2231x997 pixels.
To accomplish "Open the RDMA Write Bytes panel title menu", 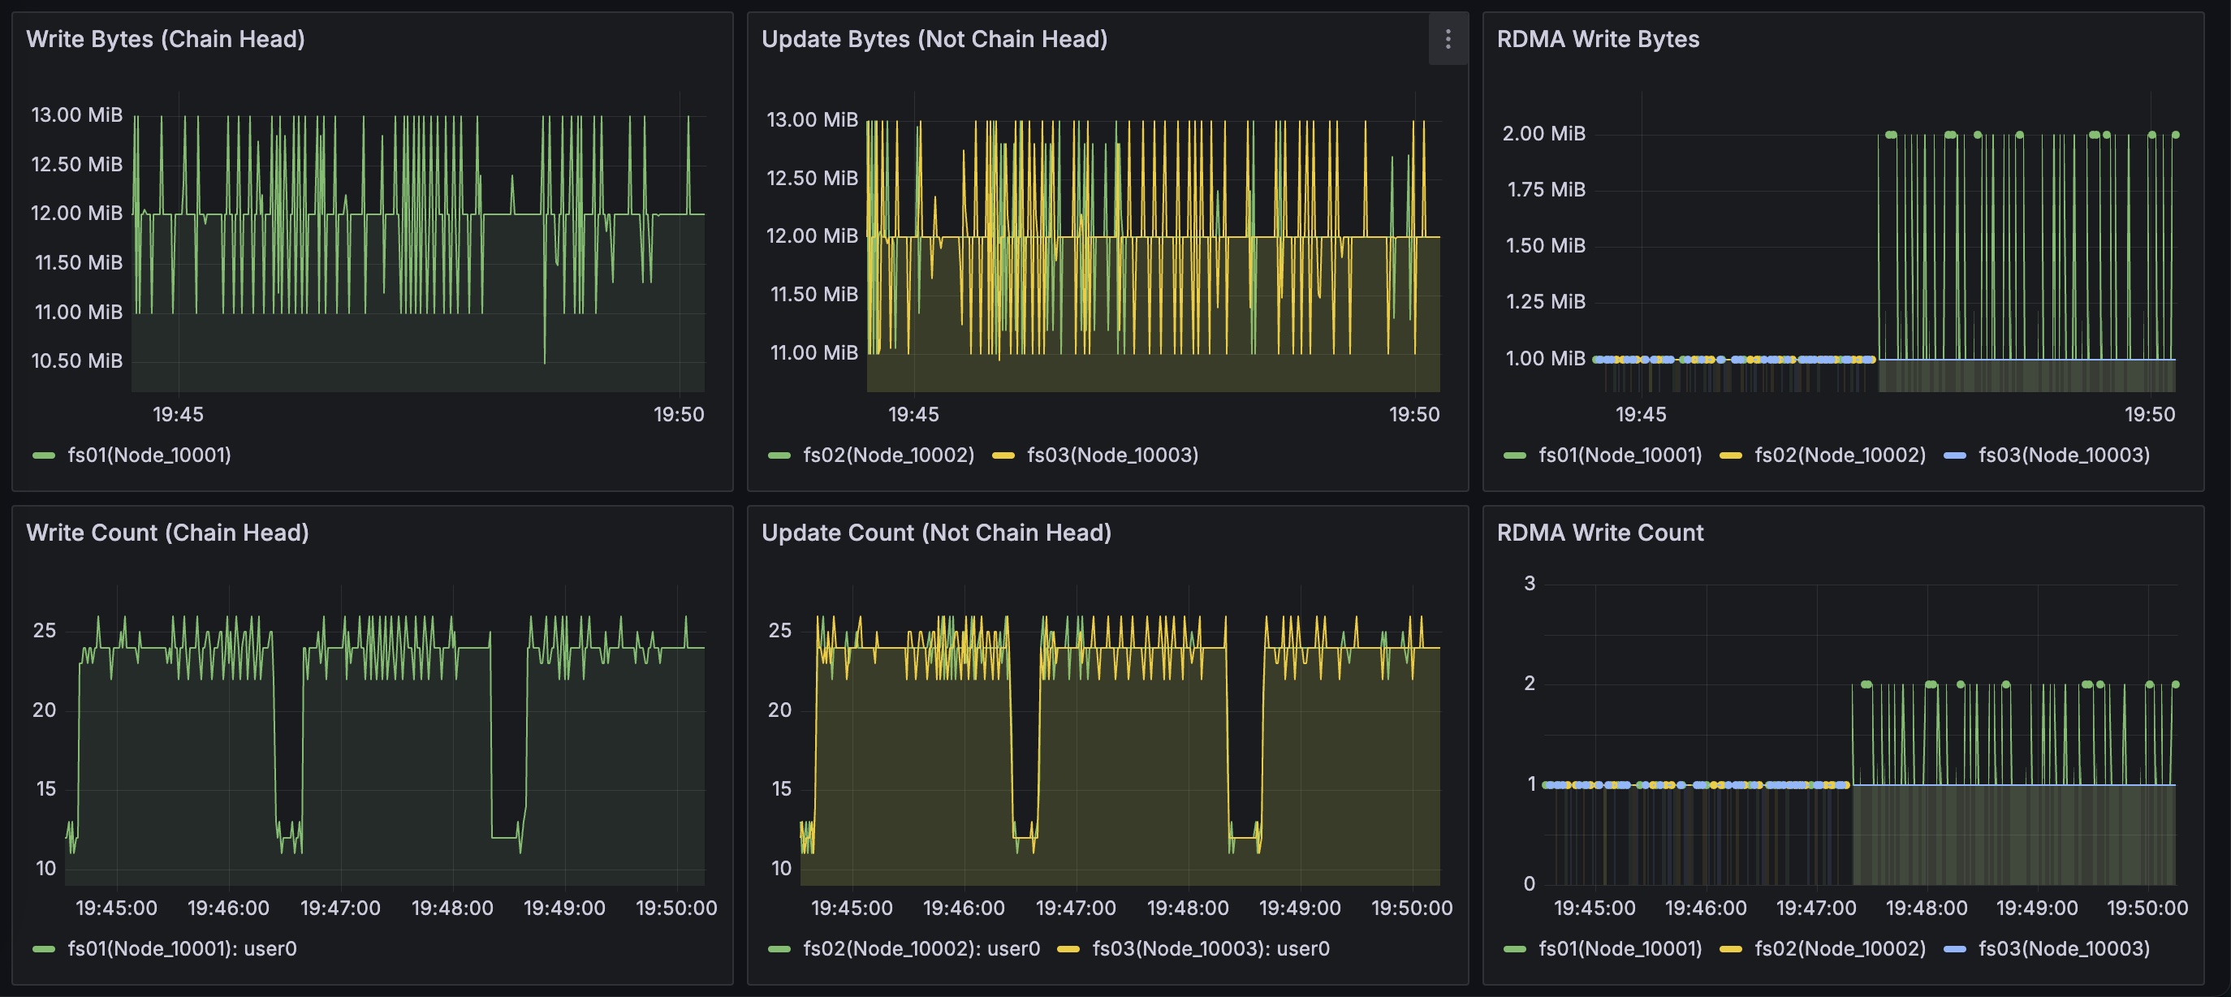I will 1598,39.
